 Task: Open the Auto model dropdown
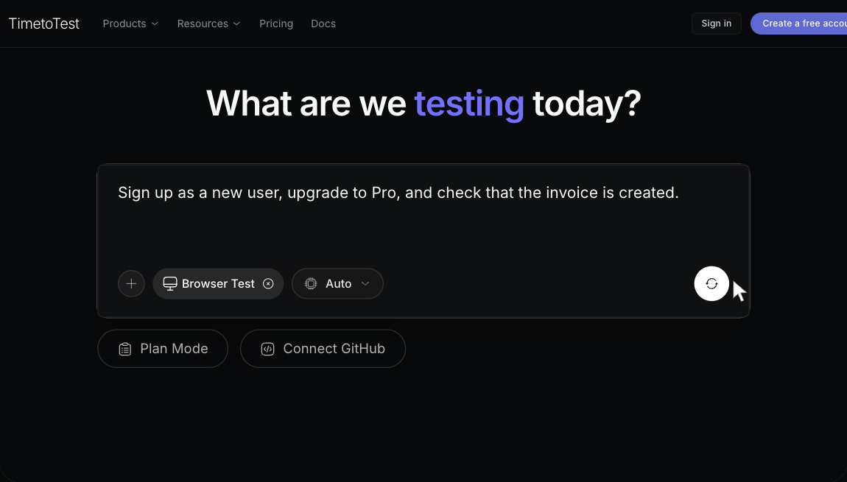tap(337, 284)
